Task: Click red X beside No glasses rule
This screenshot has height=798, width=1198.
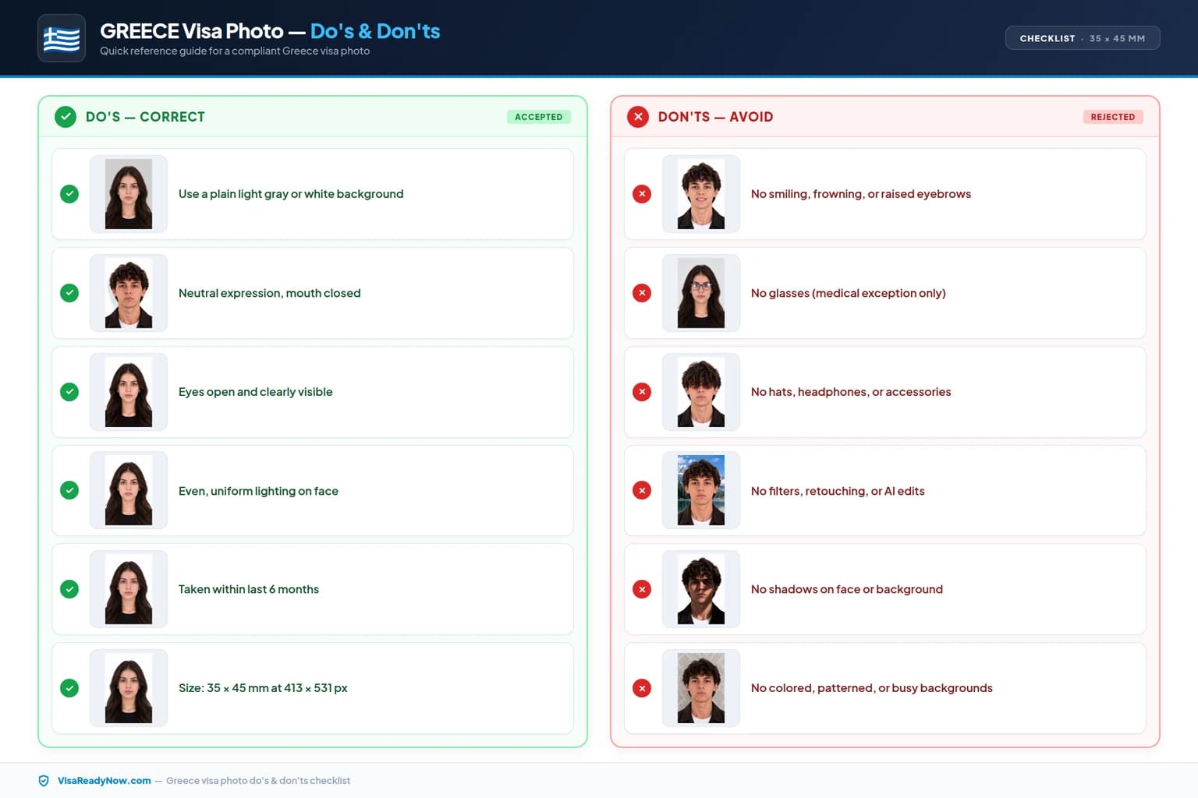Action: click(x=642, y=293)
